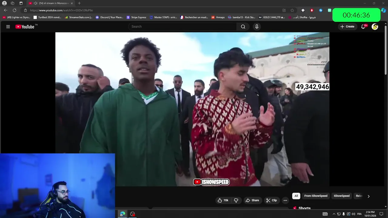Select the All filter chip
Screen dimensions: 388x218
pyautogui.click(x=296, y=196)
